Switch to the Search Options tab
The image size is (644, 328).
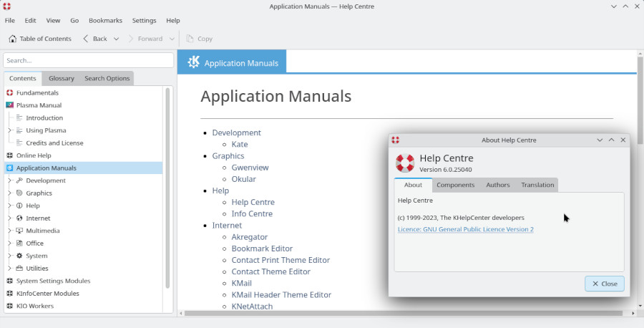click(x=107, y=79)
